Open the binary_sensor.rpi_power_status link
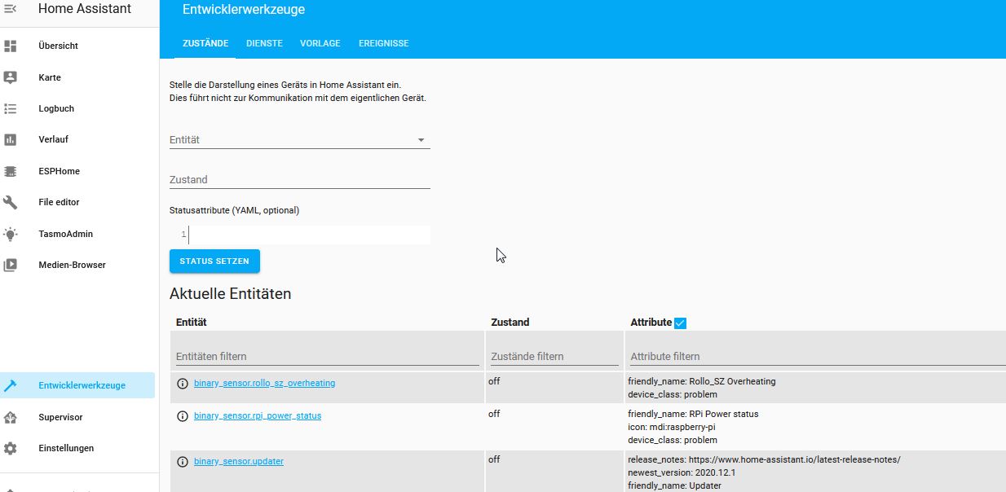Screen dimensions: 1006x492 [258, 415]
